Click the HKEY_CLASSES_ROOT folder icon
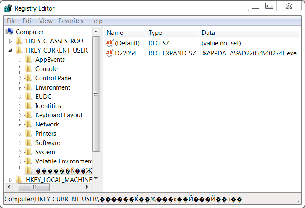Image resolution: width=305 pixels, height=208 pixels. point(19,41)
